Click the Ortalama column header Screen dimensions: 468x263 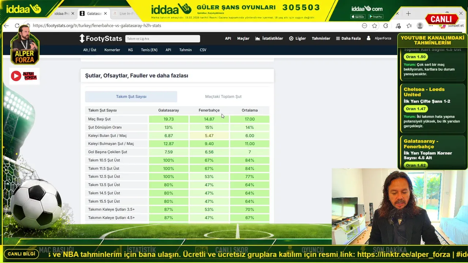click(x=250, y=110)
